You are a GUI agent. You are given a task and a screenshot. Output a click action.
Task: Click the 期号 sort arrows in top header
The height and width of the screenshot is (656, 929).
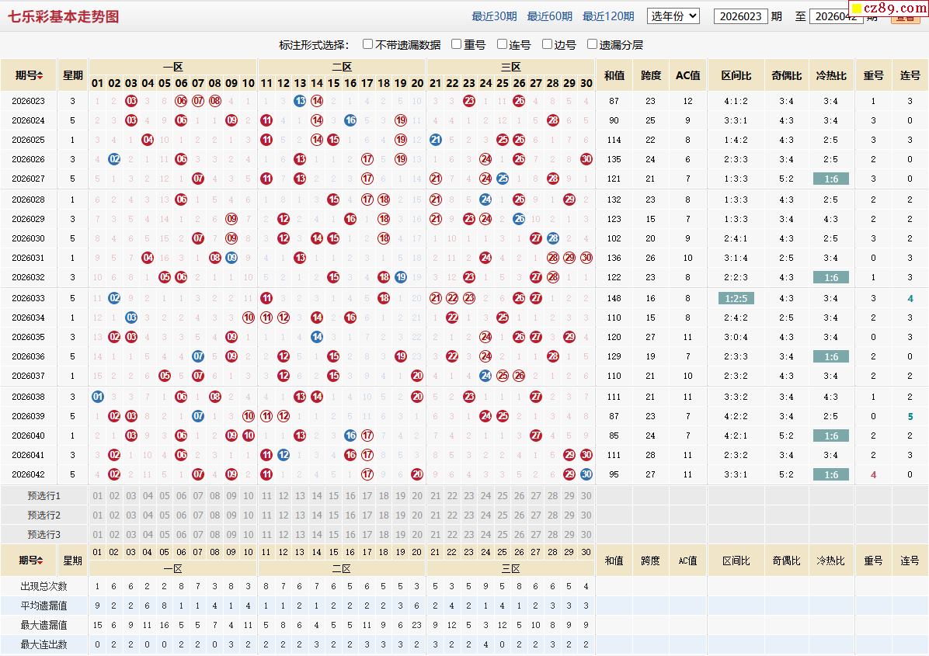(x=40, y=76)
